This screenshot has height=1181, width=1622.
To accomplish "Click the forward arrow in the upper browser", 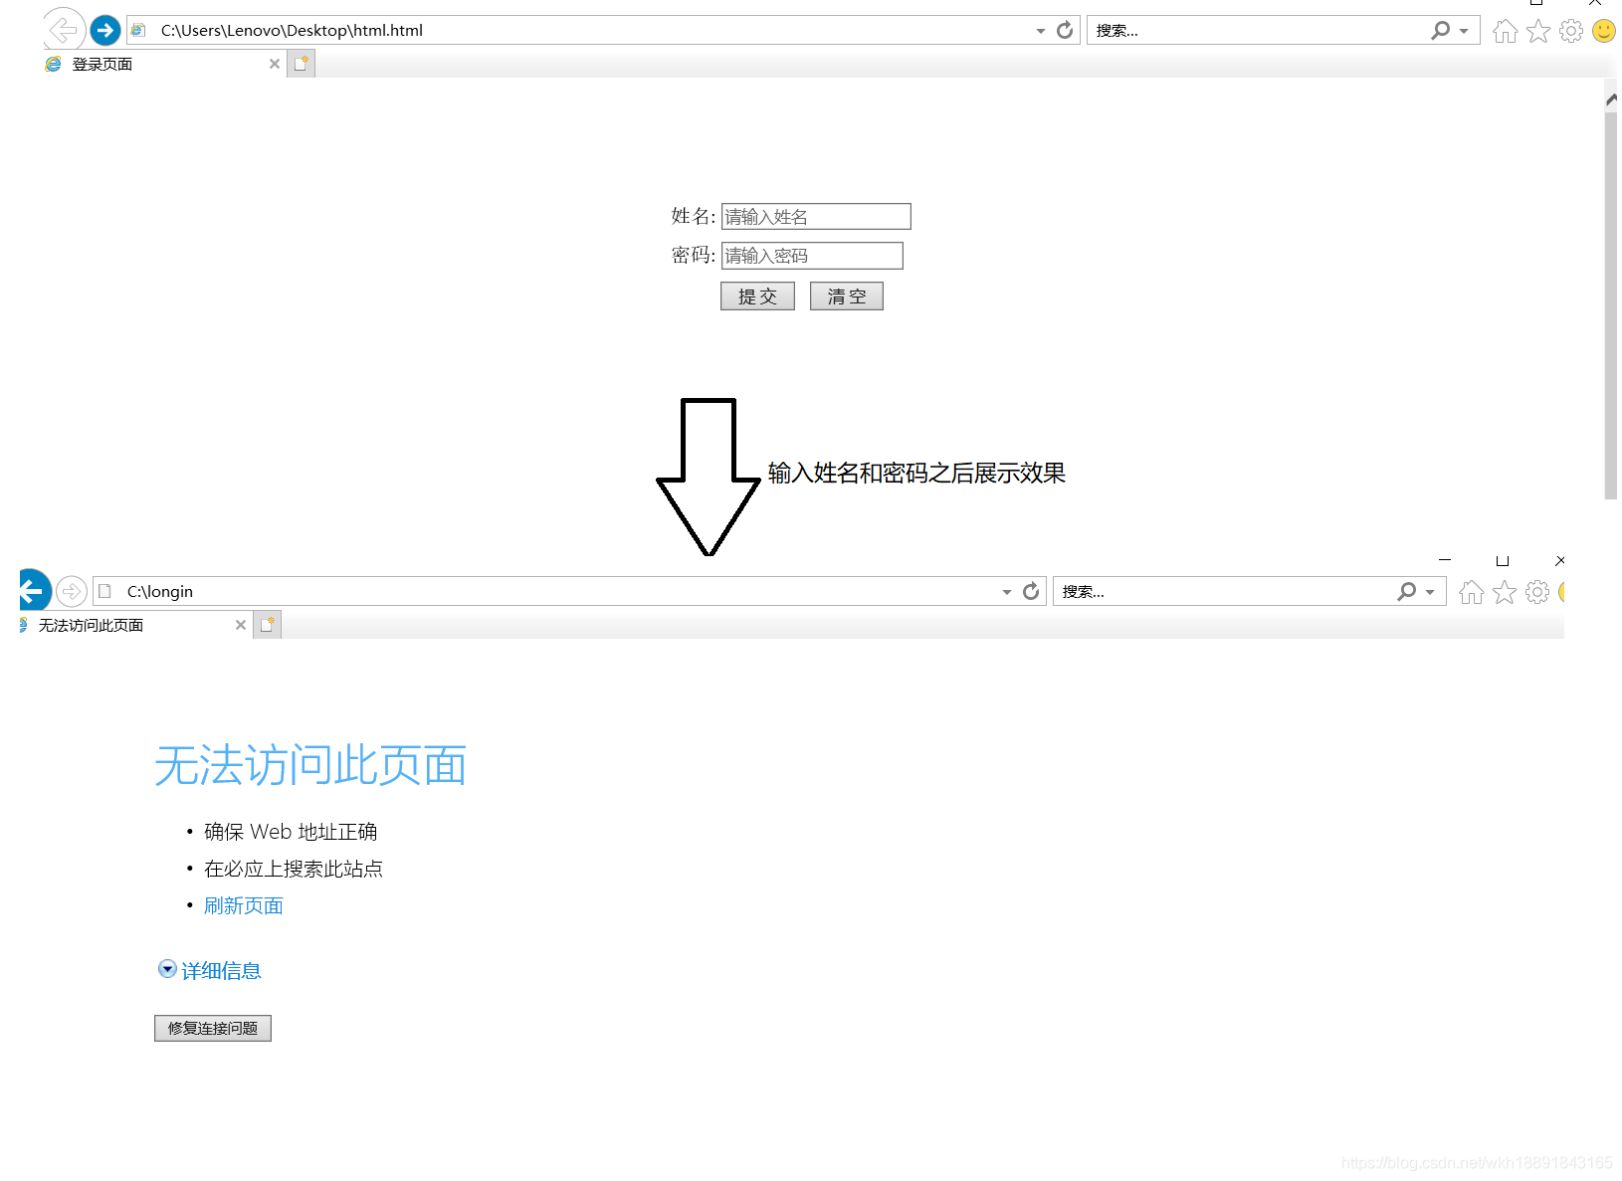I will [x=105, y=30].
